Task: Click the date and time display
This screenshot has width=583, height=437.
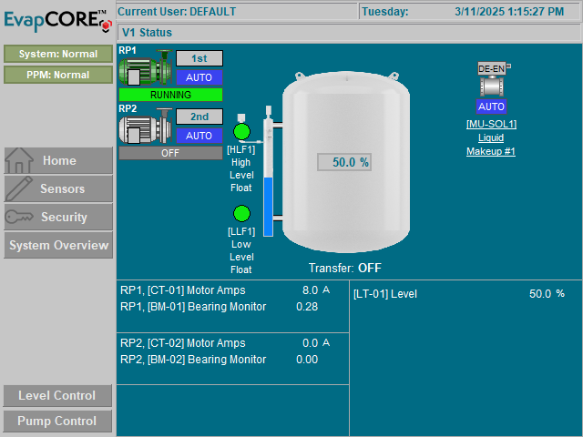Action: click(x=470, y=12)
